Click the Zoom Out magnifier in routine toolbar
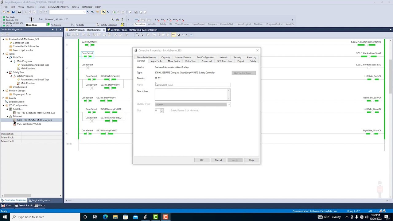 [x=142, y=35]
